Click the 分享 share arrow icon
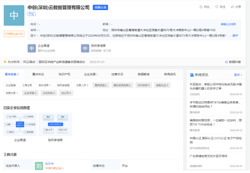This screenshot has width=250, height=173. point(232,7)
